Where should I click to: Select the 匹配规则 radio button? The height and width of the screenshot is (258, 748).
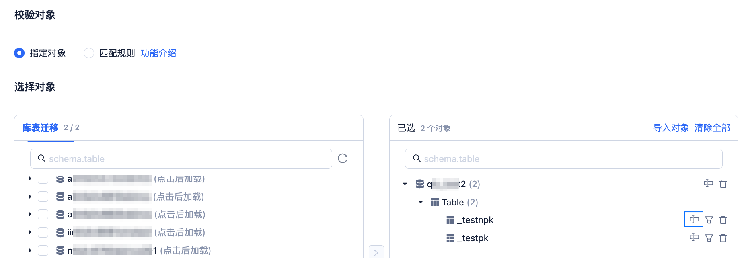[89, 53]
